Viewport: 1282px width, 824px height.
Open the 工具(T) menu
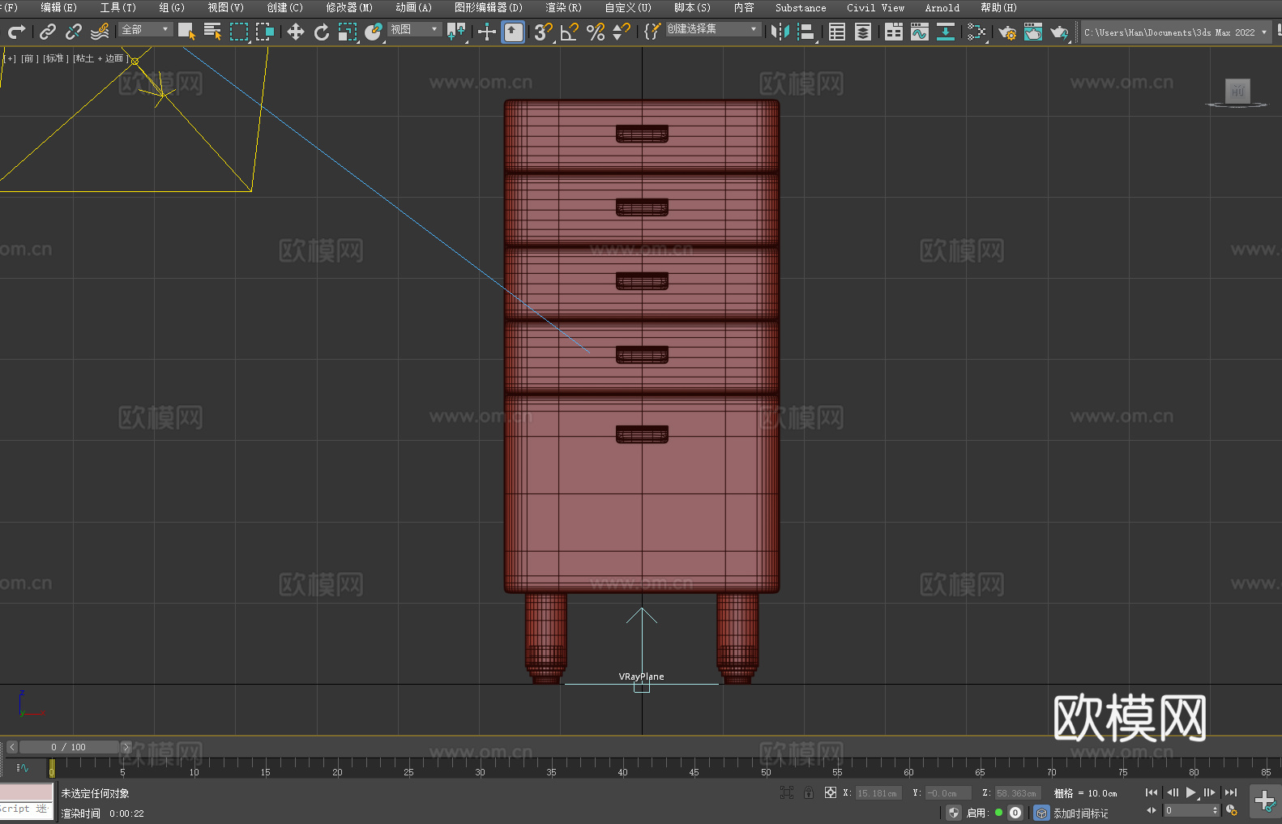coord(118,7)
